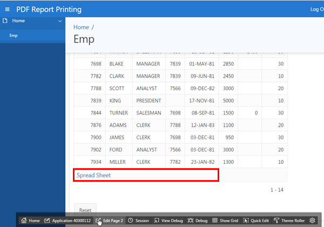Select the TURNER name cell
Screen dimensions: 324x227
(x=119, y=113)
